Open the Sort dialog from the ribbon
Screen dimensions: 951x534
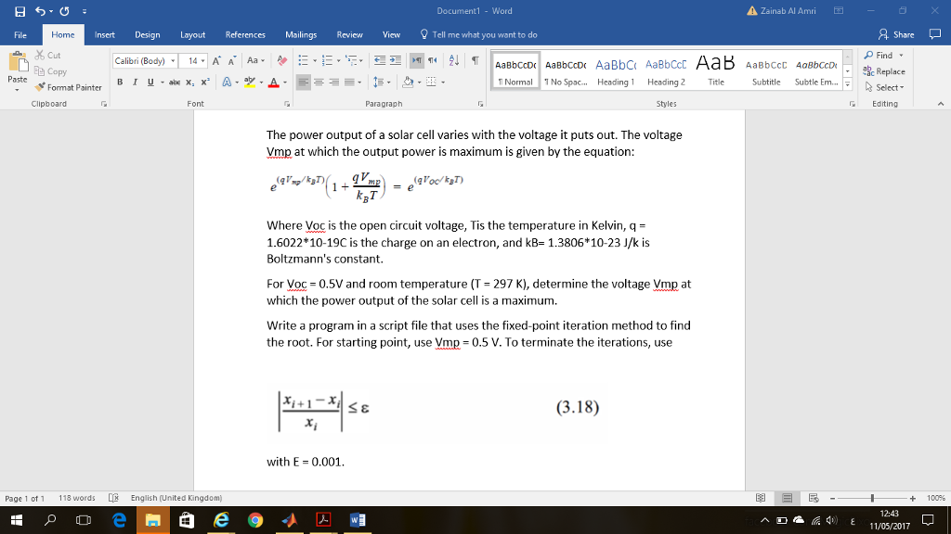[453, 59]
